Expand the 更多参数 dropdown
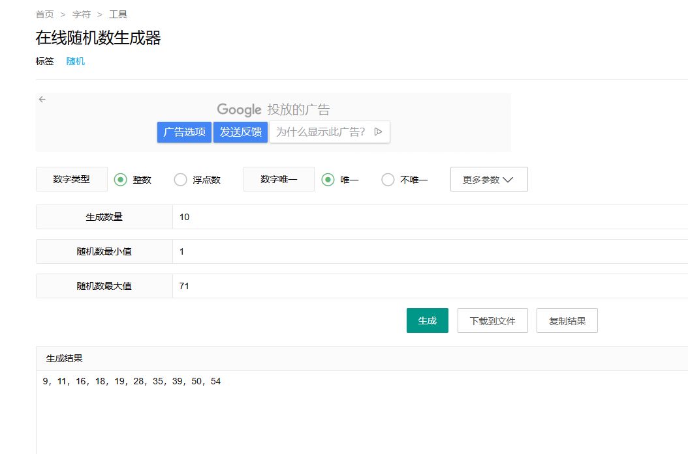Viewport: 688px width, 454px height. click(489, 180)
